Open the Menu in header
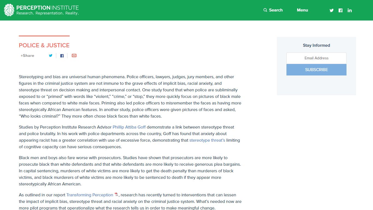The width and height of the screenshot is (373, 210). click(x=302, y=10)
